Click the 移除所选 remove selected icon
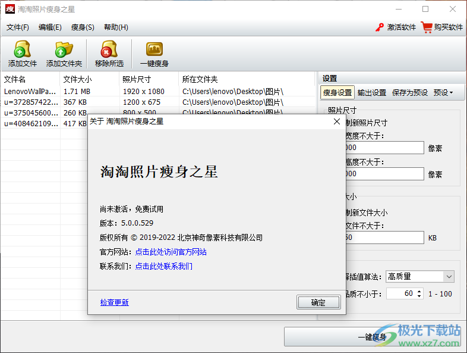 109,49
